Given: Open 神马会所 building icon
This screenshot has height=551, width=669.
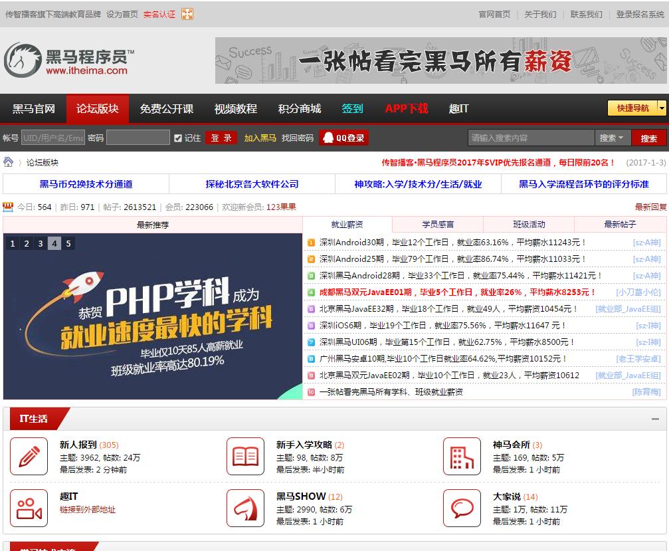Looking at the screenshot, I should click(x=462, y=456).
